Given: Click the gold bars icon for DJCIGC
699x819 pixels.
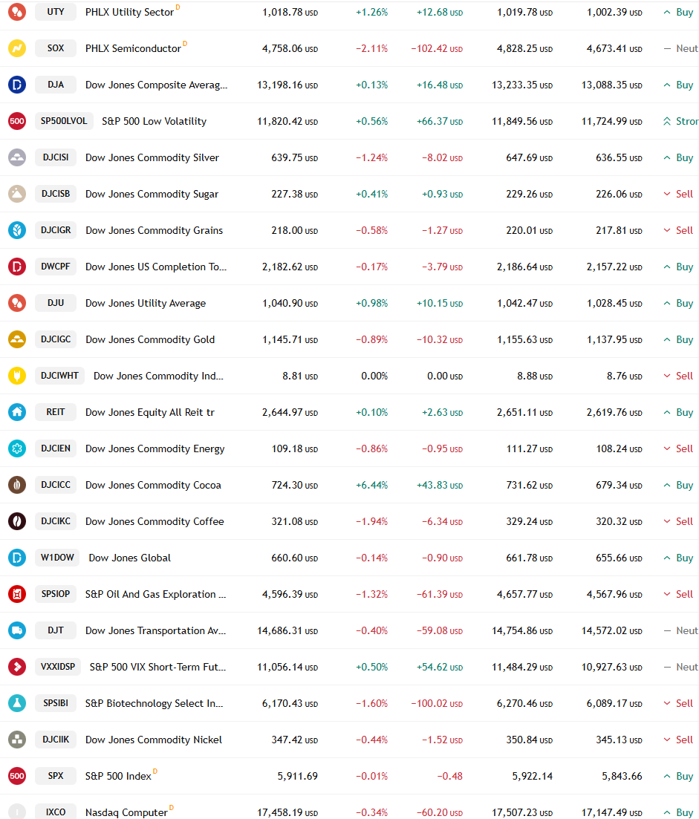Looking at the screenshot, I should [17, 339].
